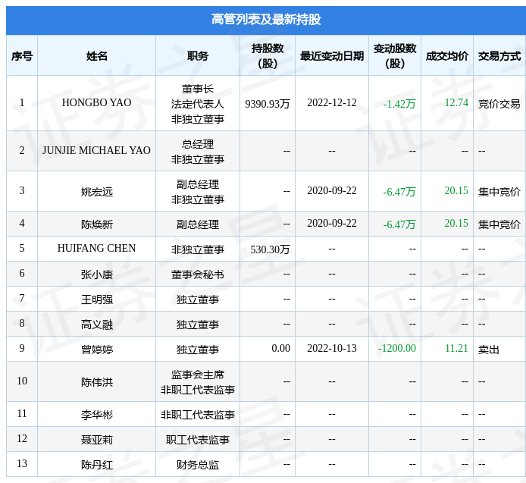Click 王明强's position 独立董事
Screen dimensions: 526x483
coord(198,299)
